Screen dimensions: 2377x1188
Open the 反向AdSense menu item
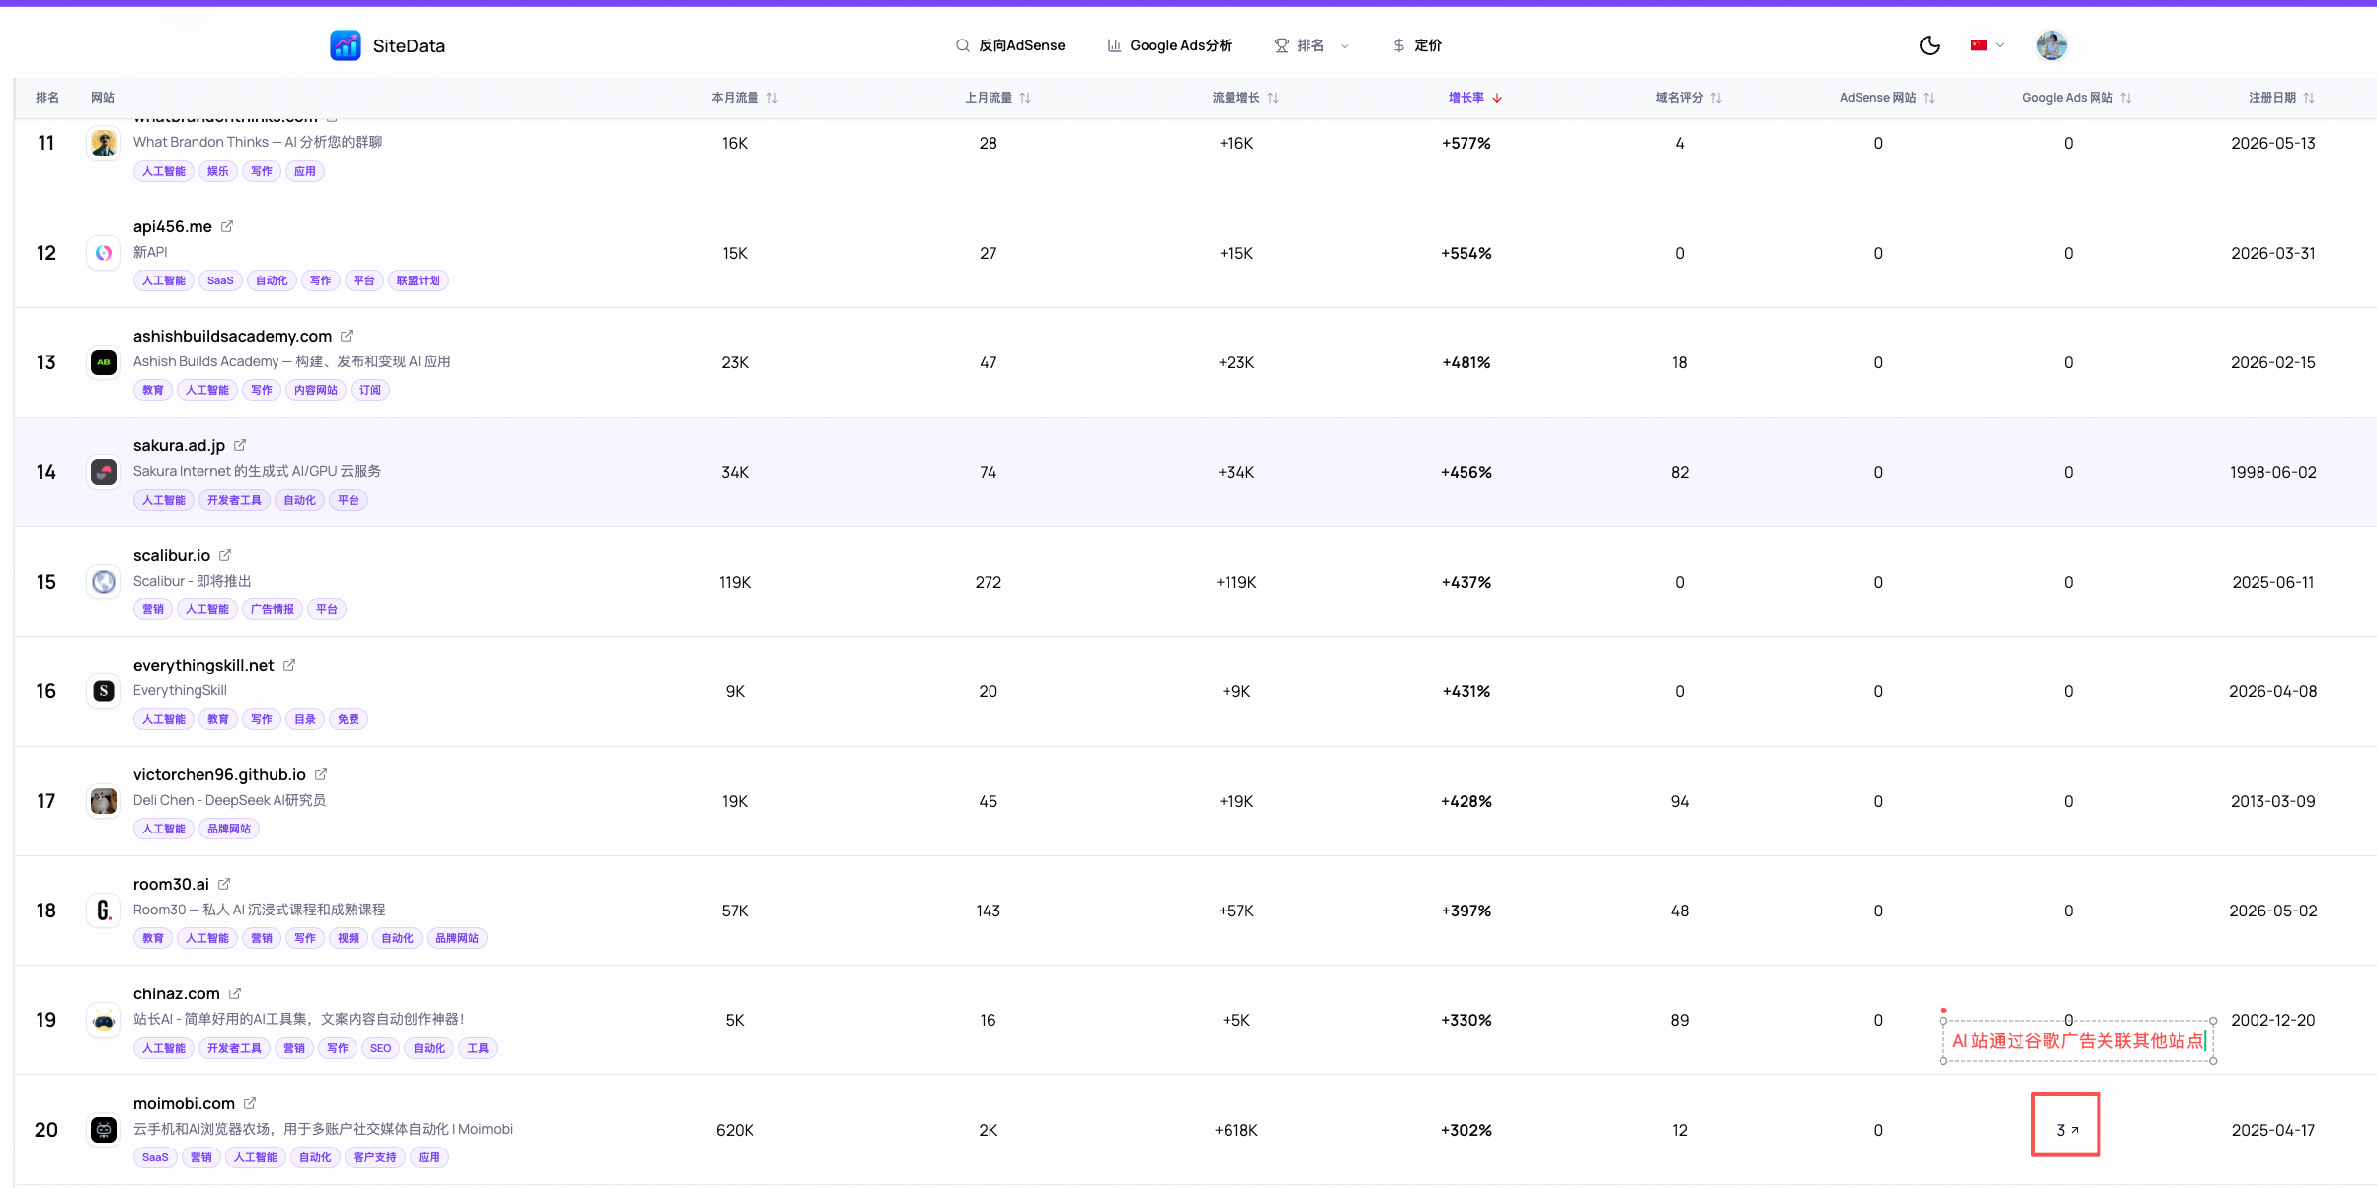click(x=1010, y=45)
